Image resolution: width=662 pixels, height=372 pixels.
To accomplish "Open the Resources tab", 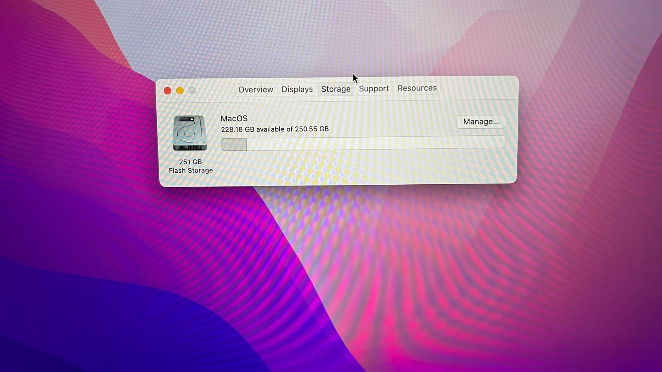I will [x=417, y=88].
